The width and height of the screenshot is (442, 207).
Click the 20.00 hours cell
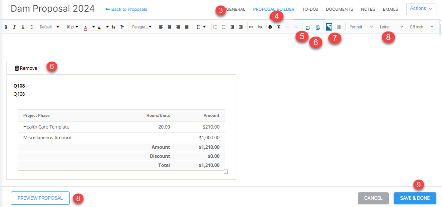[164, 127]
